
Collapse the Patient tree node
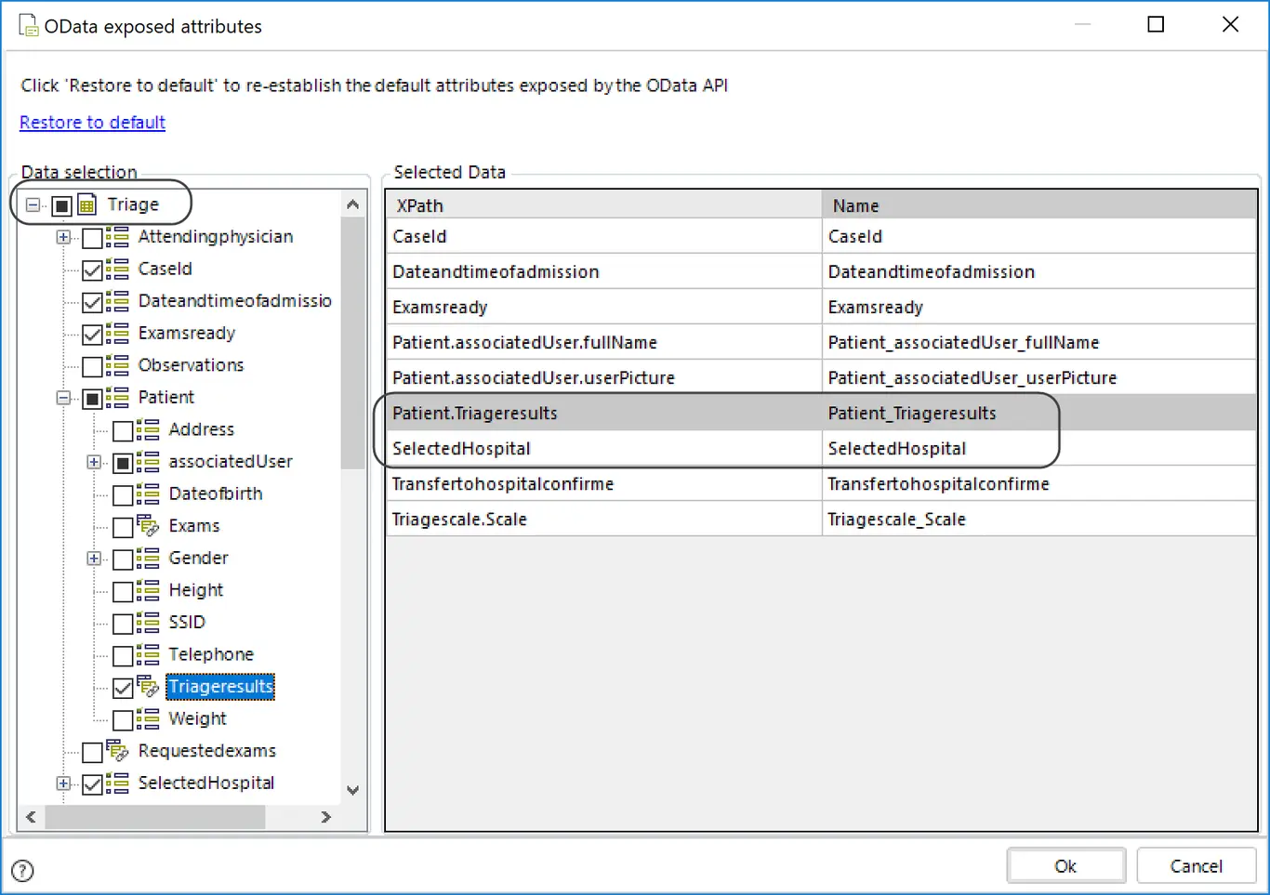coord(63,398)
